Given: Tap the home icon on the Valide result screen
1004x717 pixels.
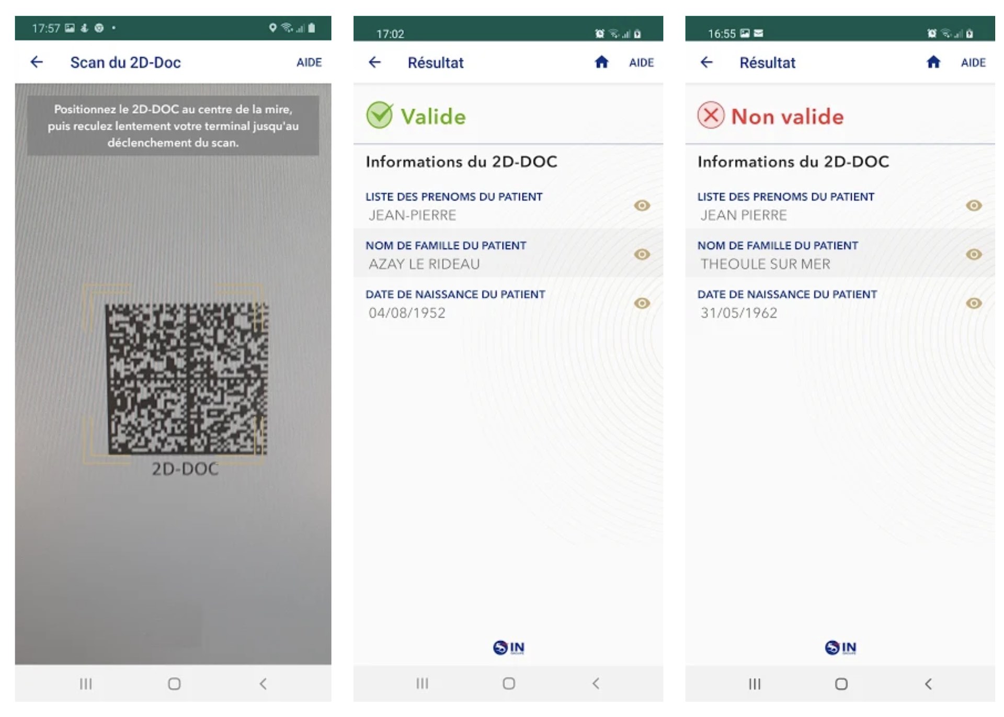Looking at the screenshot, I should 601,62.
